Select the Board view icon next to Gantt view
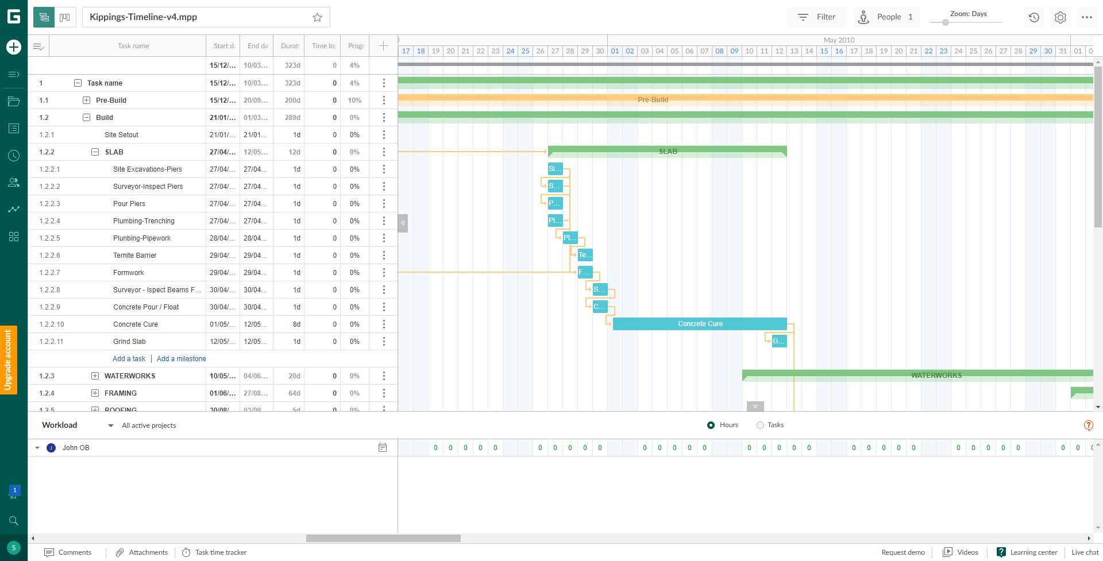Screen dimensions: 1103x561 click(x=65, y=17)
